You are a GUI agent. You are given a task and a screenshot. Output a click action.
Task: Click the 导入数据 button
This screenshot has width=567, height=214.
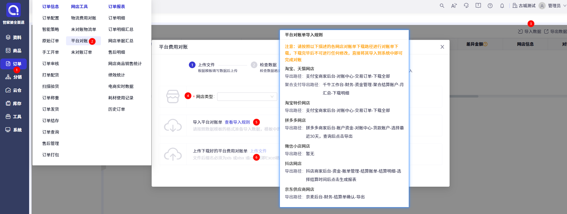click(x=529, y=32)
